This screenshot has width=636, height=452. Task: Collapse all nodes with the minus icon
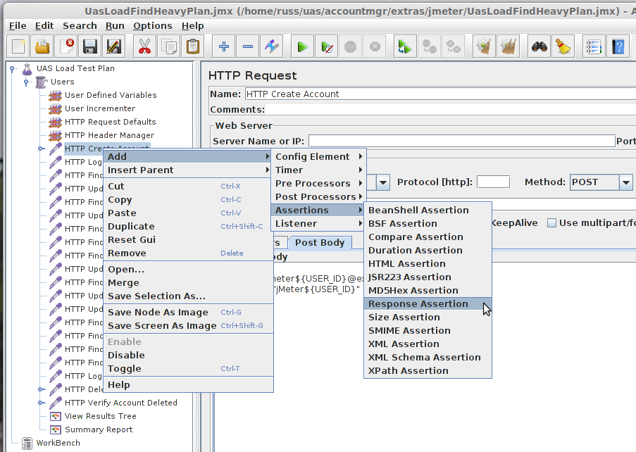247,46
